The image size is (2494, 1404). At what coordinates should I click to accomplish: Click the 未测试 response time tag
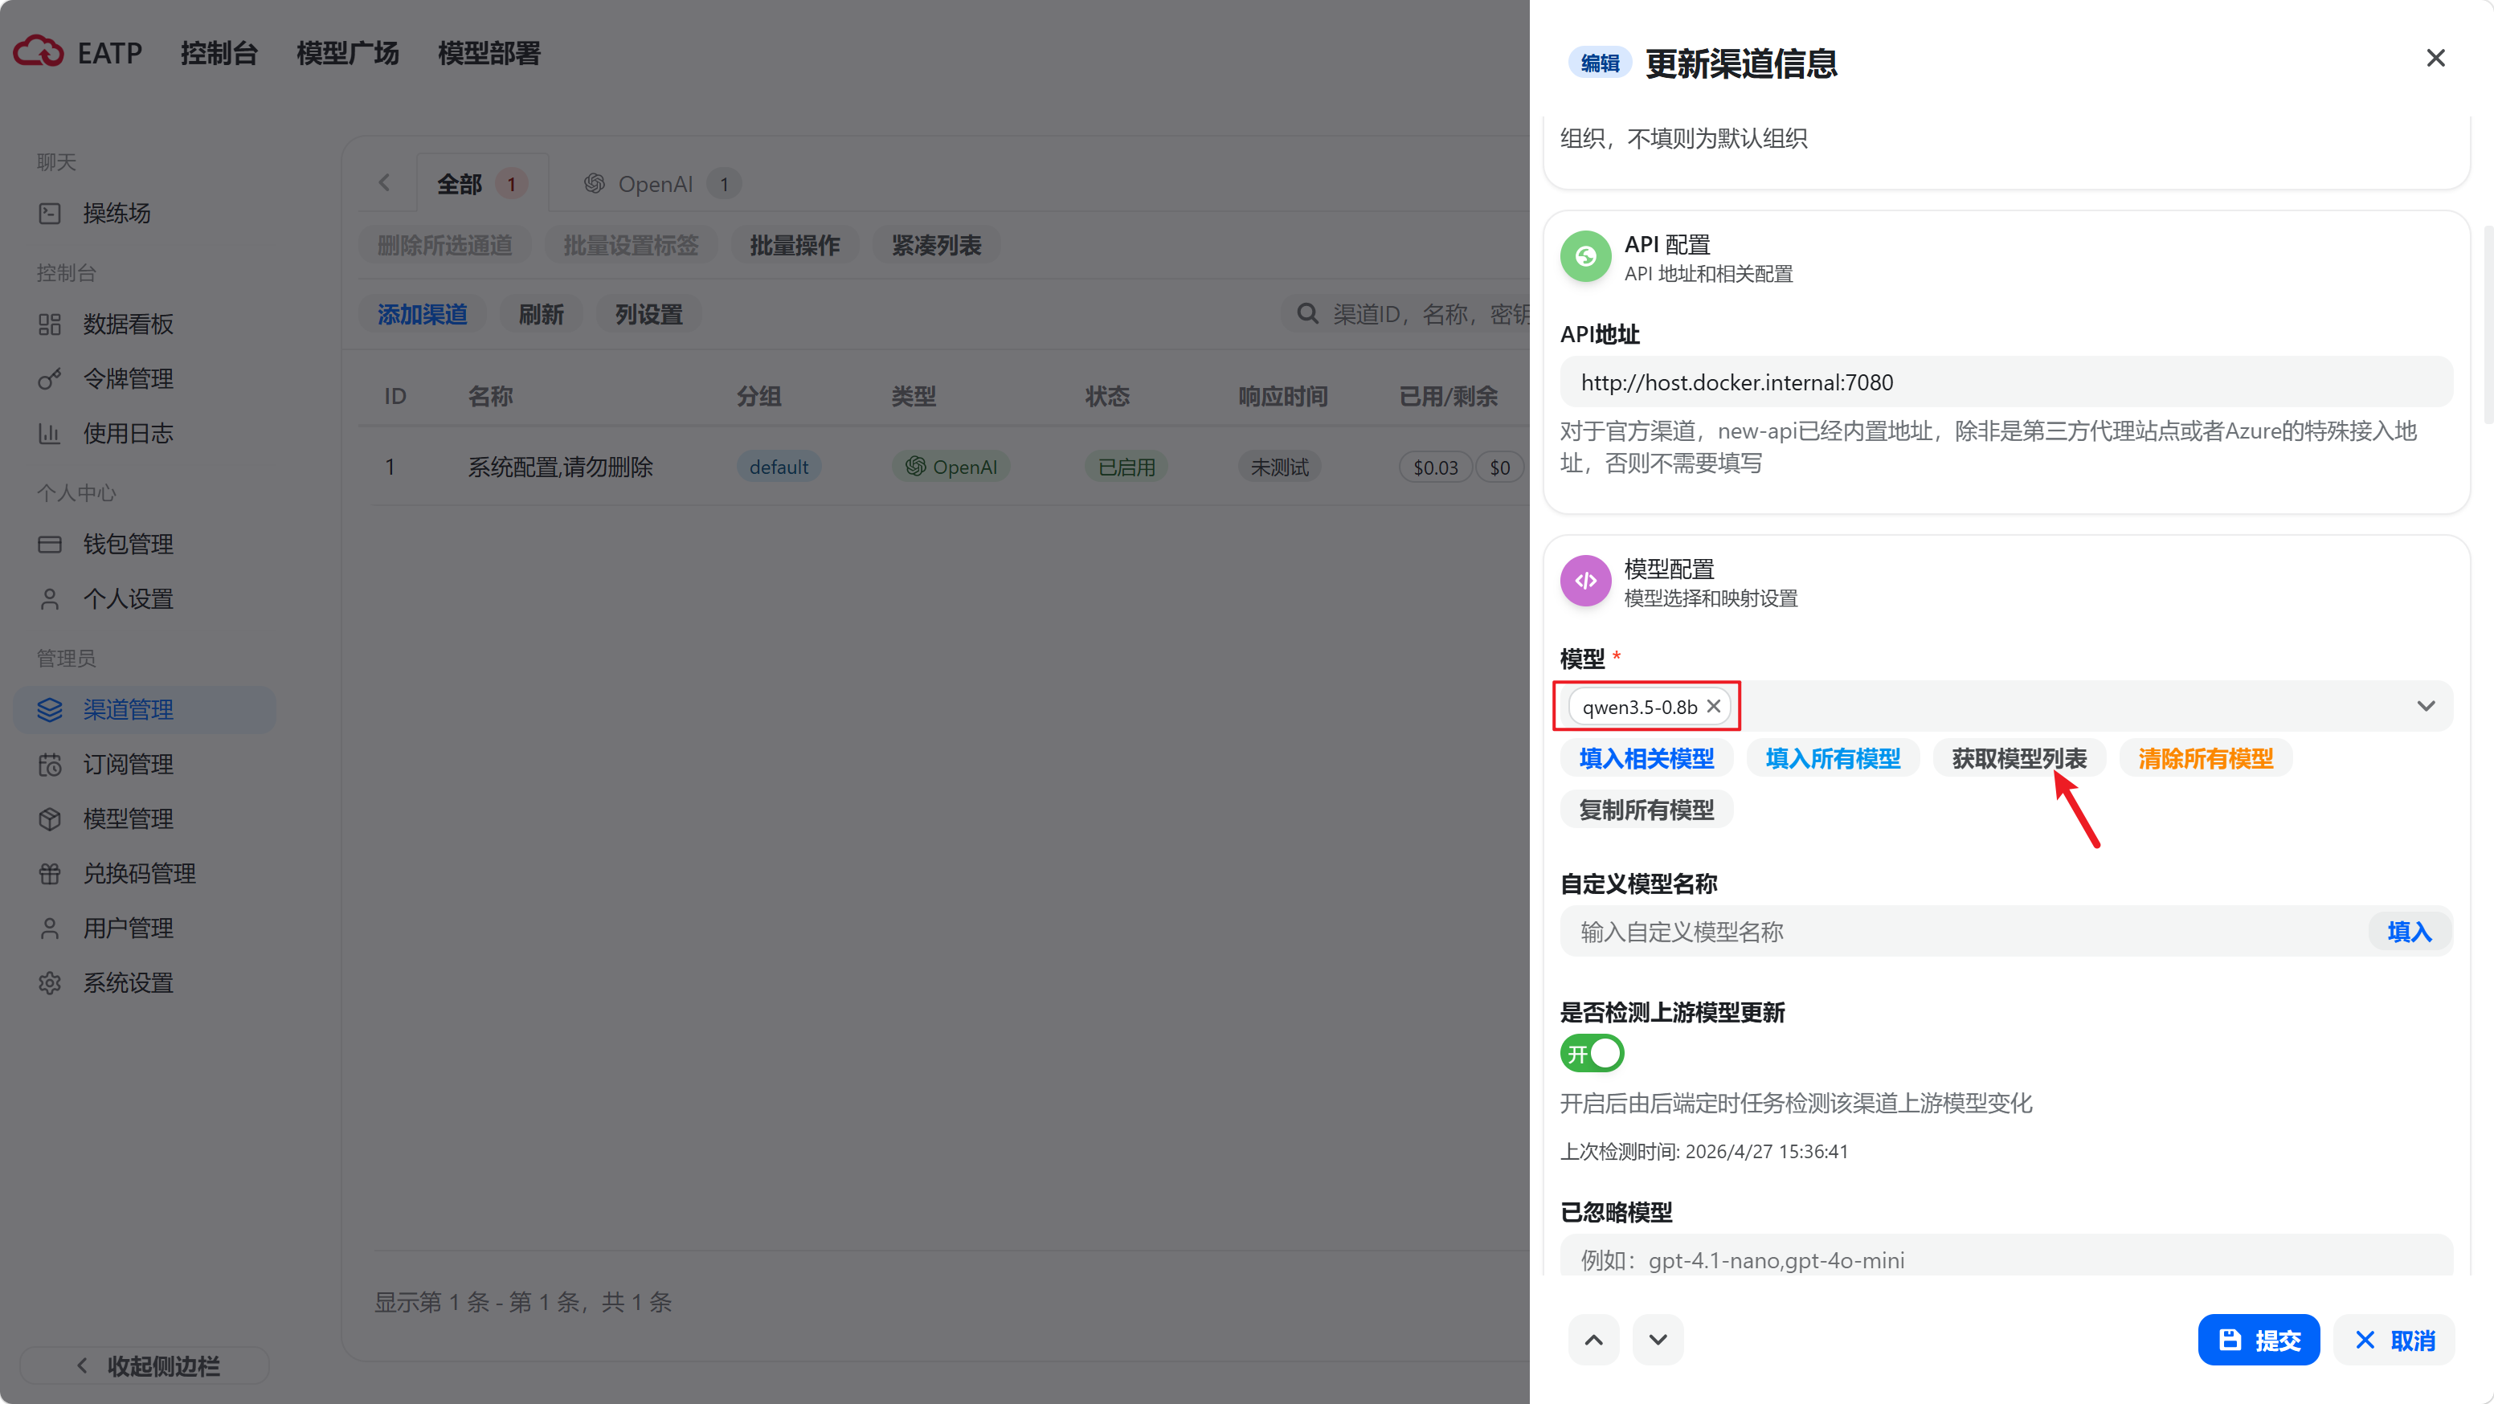point(1279,467)
